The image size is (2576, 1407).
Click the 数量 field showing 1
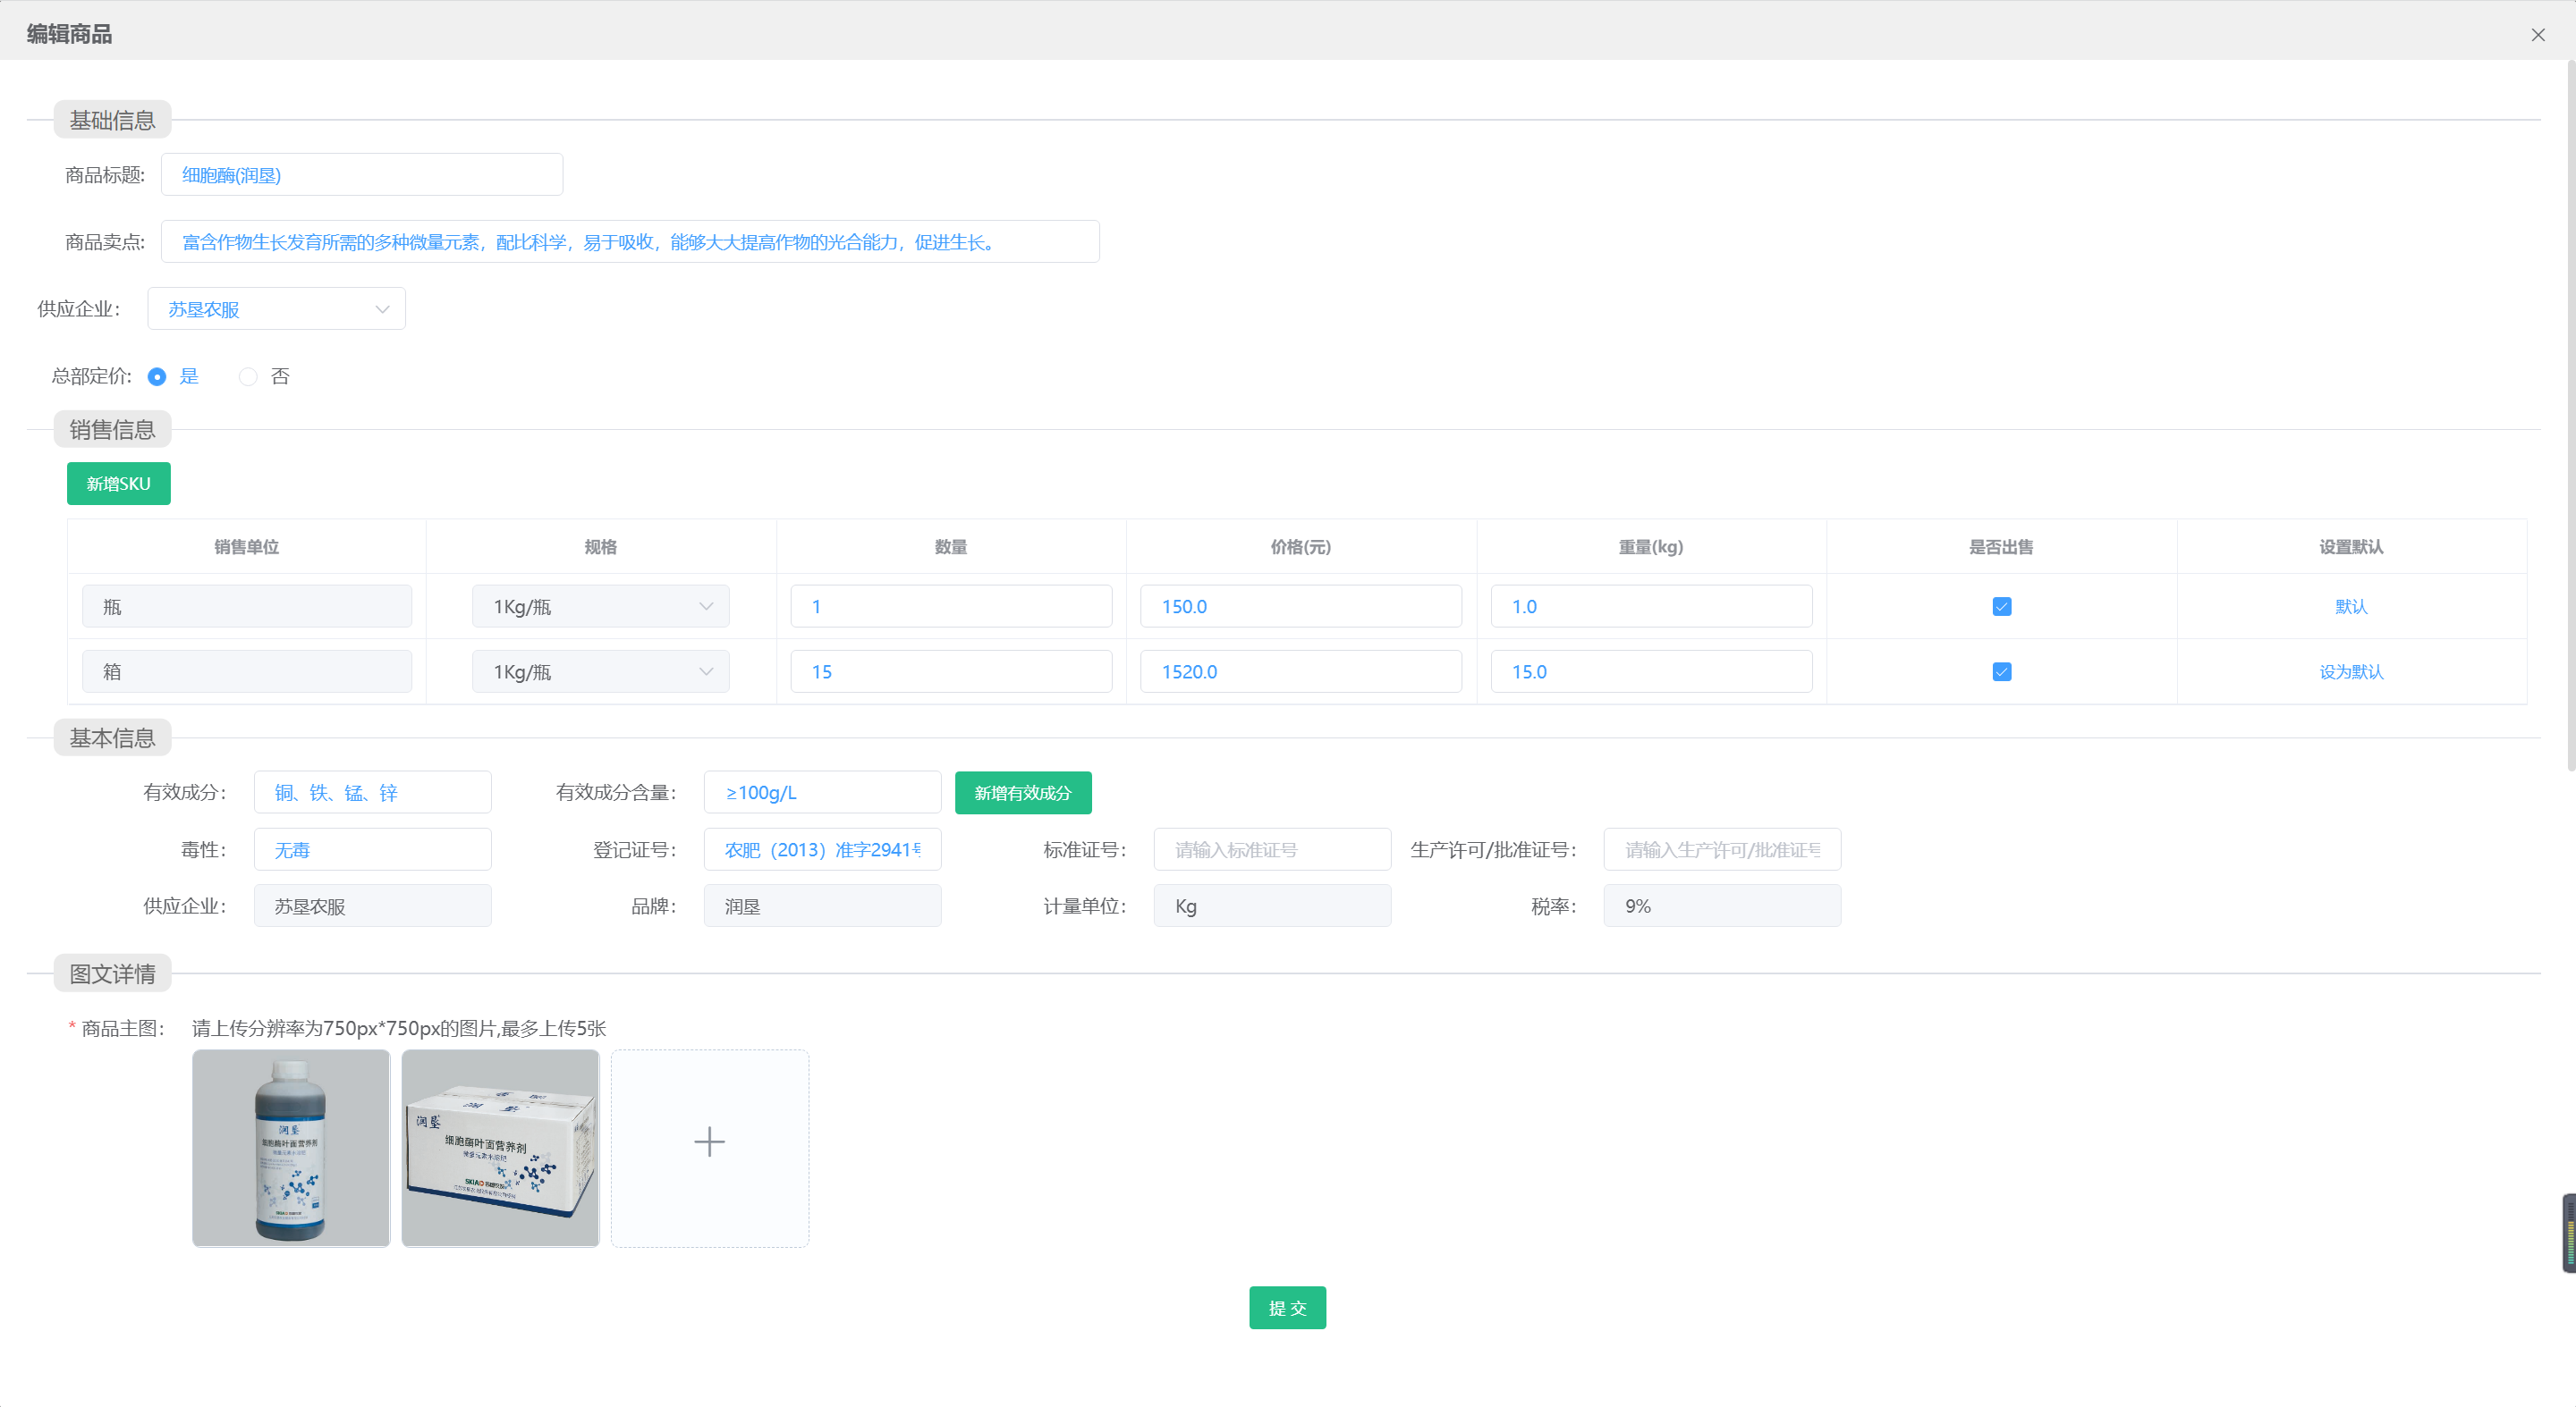pyautogui.click(x=951, y=607)
